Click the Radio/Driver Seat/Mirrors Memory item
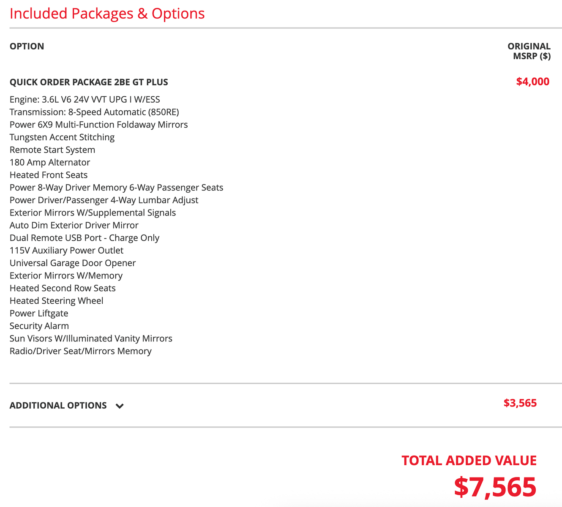The height and width of the screenshot is (507, 562). [x=81, y=351]
